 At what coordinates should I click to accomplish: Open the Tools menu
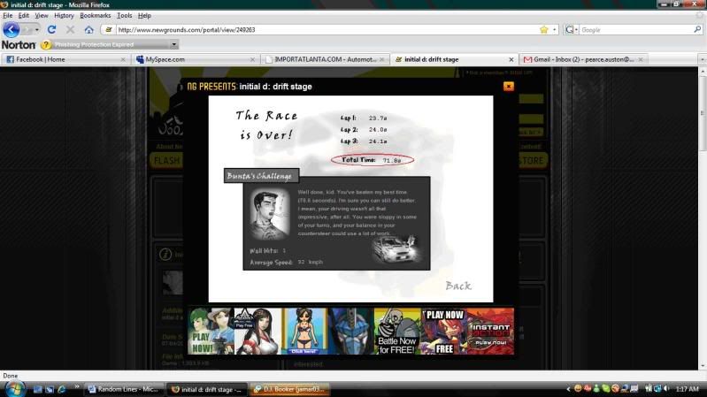pyautogui.click(x=125, y=15)
